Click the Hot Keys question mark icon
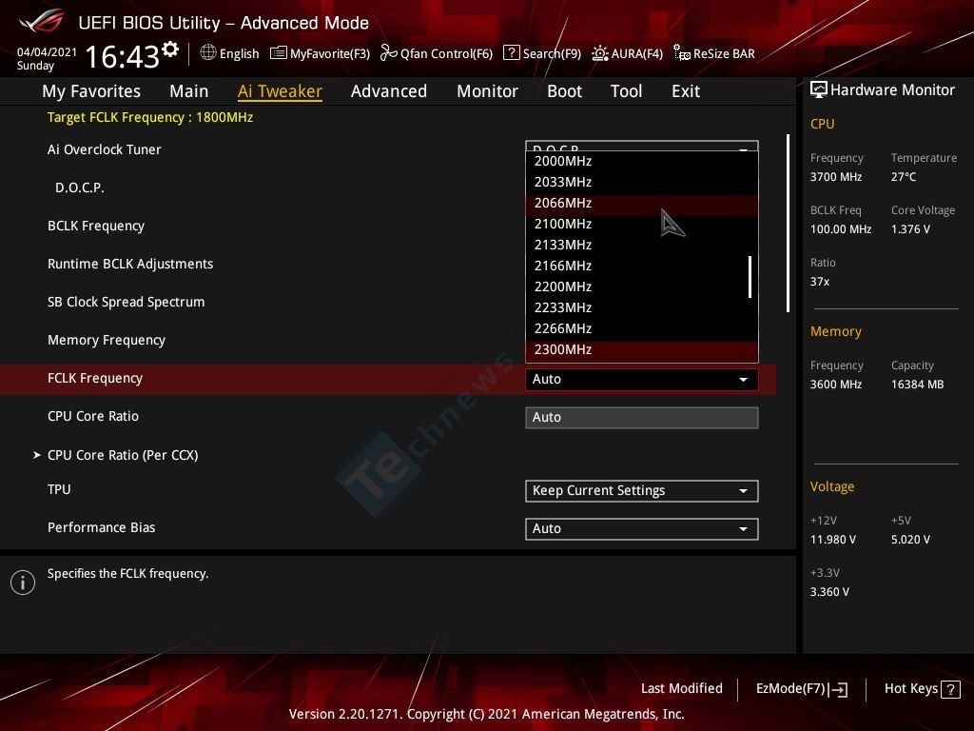The image size is (974, 731). [x=950, y=689]
